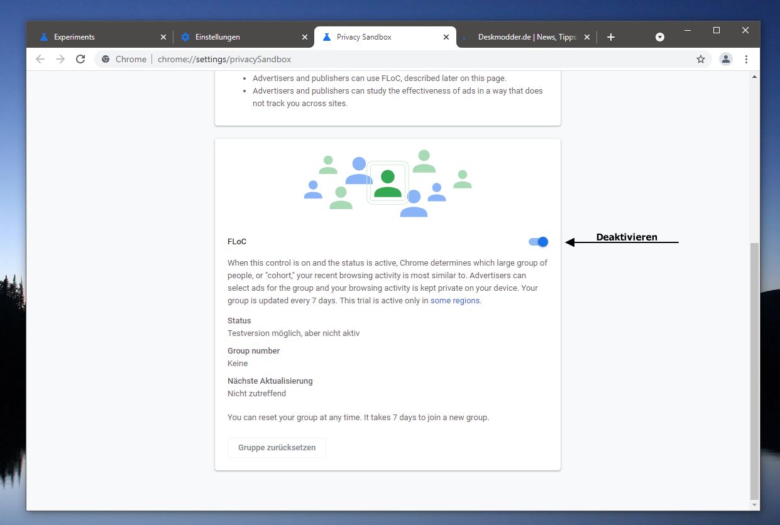Screen dimensions: 780x525
Task: Switch to the Experiments tab
Action: pos(102,37)
